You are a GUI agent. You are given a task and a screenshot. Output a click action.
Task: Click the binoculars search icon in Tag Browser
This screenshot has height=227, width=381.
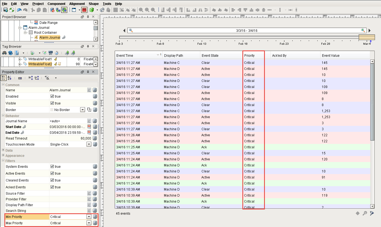pyautogui.click(x=4, y=53)
